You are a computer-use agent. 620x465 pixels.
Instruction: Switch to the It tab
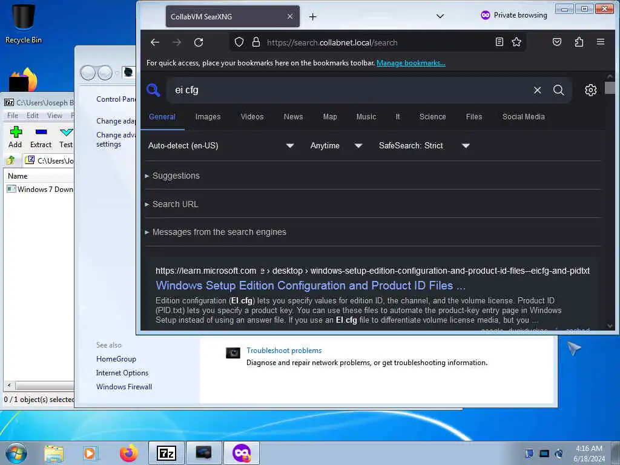coord(398,117)
